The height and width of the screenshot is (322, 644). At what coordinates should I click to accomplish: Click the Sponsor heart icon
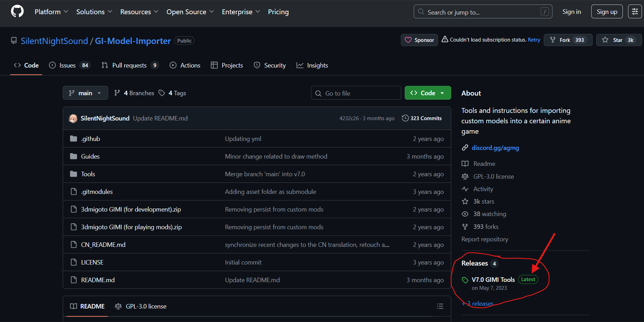pos(408,40)
